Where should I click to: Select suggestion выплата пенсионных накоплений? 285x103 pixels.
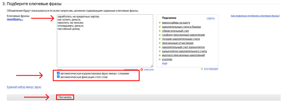(183, 55)
